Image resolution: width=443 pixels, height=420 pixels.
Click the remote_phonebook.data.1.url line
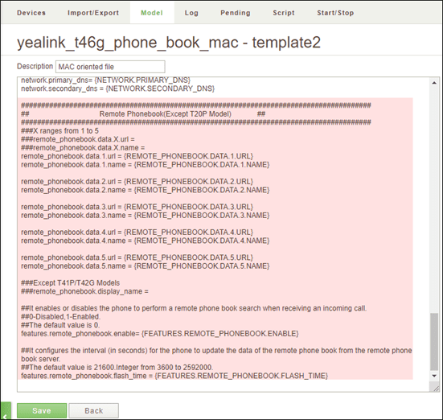[137, 156]
